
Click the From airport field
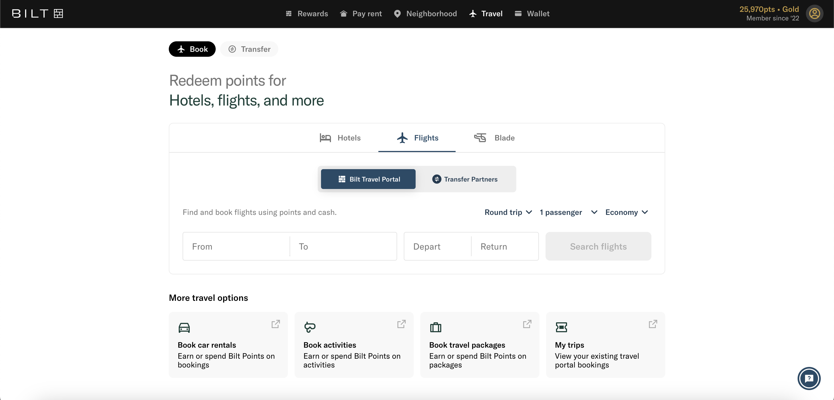pos(236,246)
